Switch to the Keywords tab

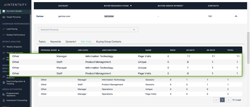click(x=55, y=42)
